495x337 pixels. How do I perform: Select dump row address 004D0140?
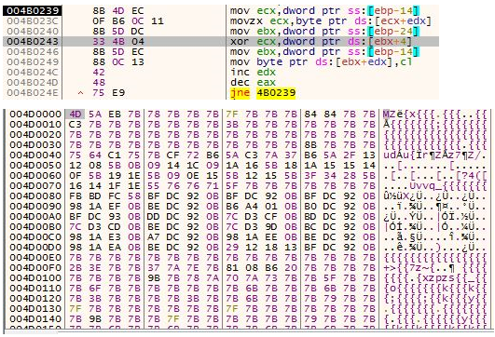pos(35,318)
